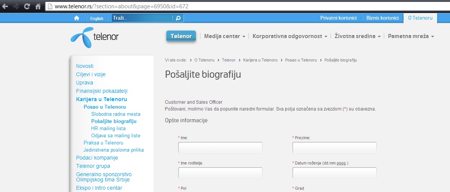This screenshot has width=450, height=192.
Task: Click the Pošaljite biografiju breadcrumb
Action: tap(340, 60)
